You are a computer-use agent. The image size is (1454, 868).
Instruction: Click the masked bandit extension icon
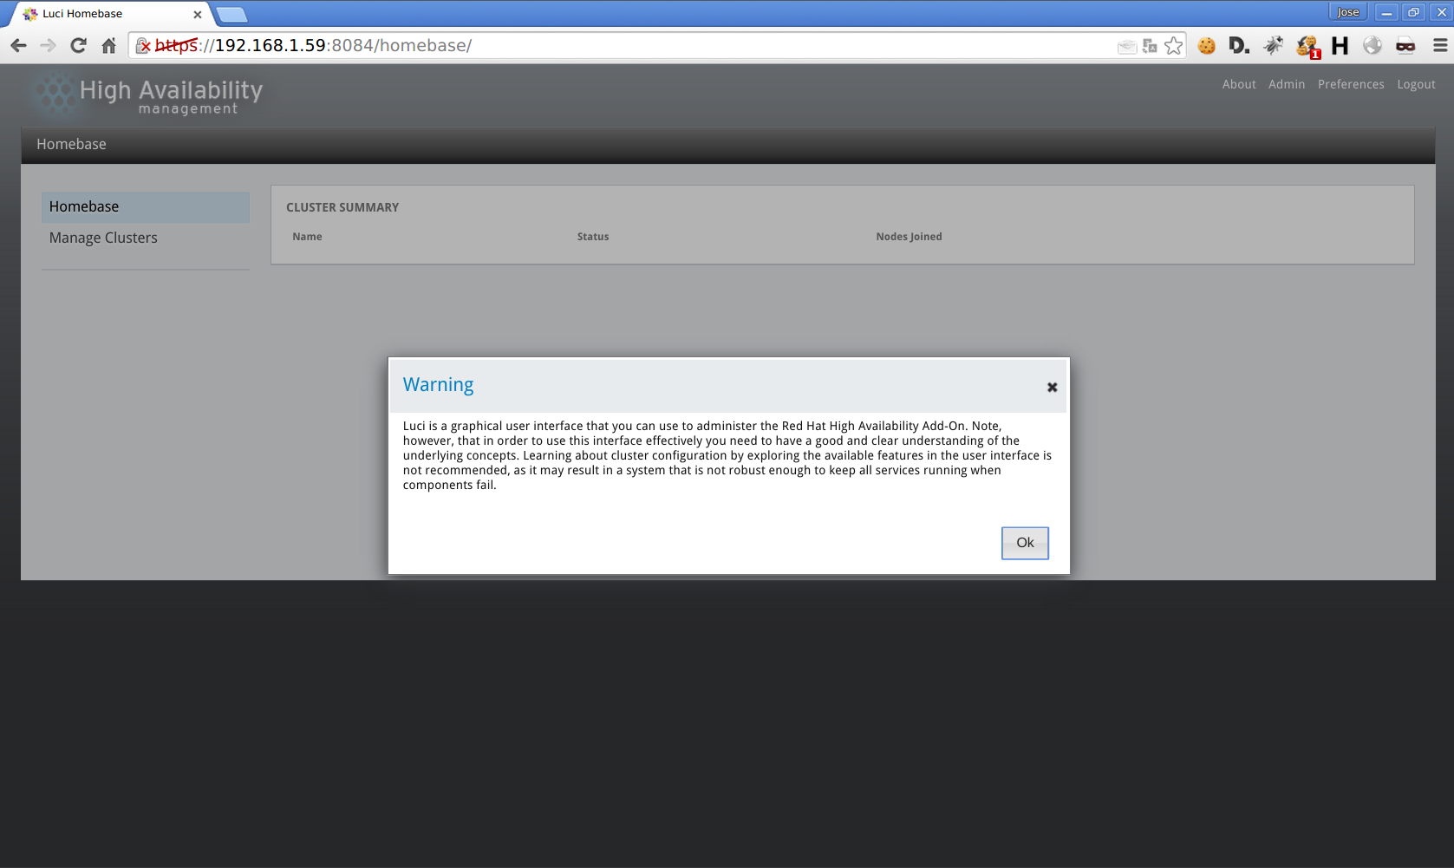(1405, 46)
